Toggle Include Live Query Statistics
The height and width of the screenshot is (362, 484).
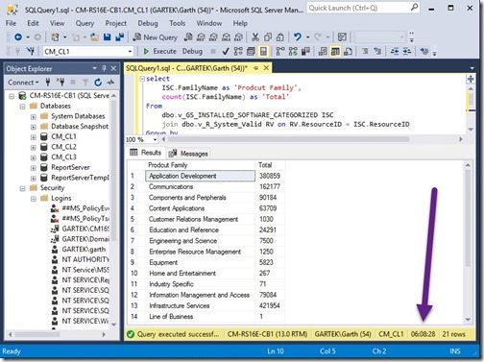click(x=293, y=51)
